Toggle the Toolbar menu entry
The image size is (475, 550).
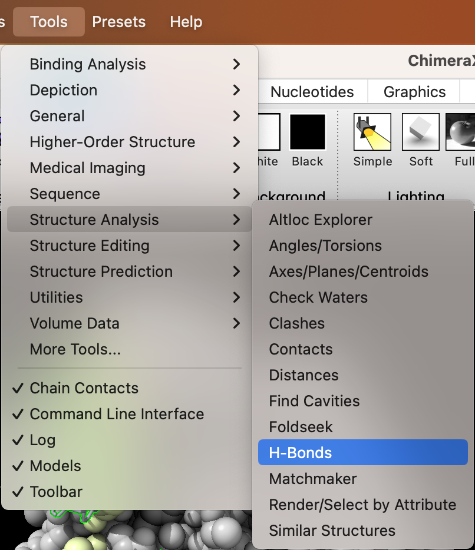point(56,492)
